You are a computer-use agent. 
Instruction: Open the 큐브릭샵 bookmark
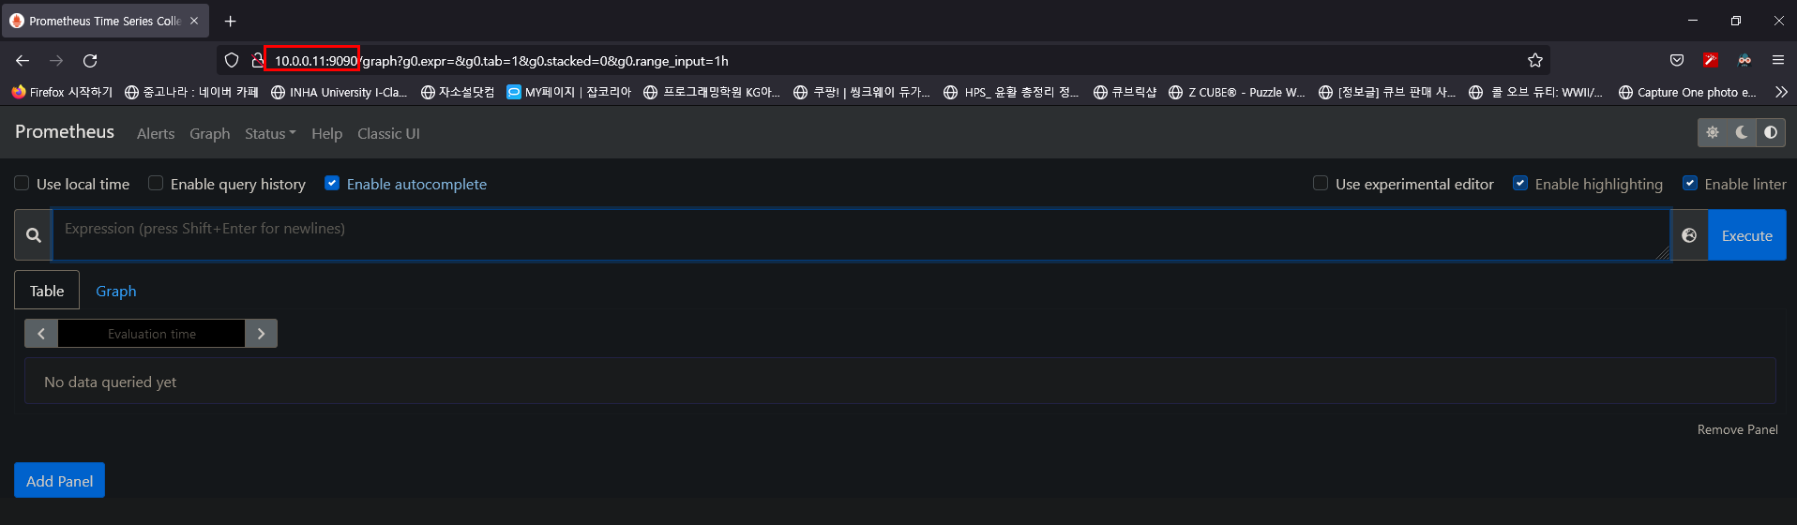coord(1125,92)
